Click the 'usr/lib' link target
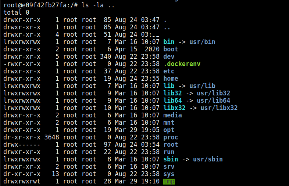The image size is (289, 186). point(202,86)
